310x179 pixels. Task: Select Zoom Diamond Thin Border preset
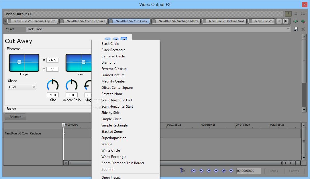tap(123, 163)
